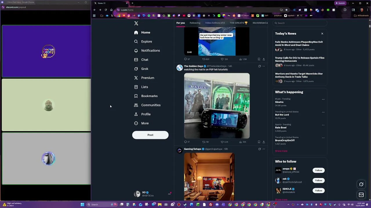Open the Matrix PSP photo

click(x=217, y=106)
